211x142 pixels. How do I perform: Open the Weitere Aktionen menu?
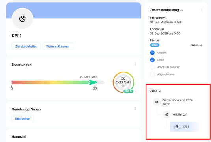tap(58, 46)
